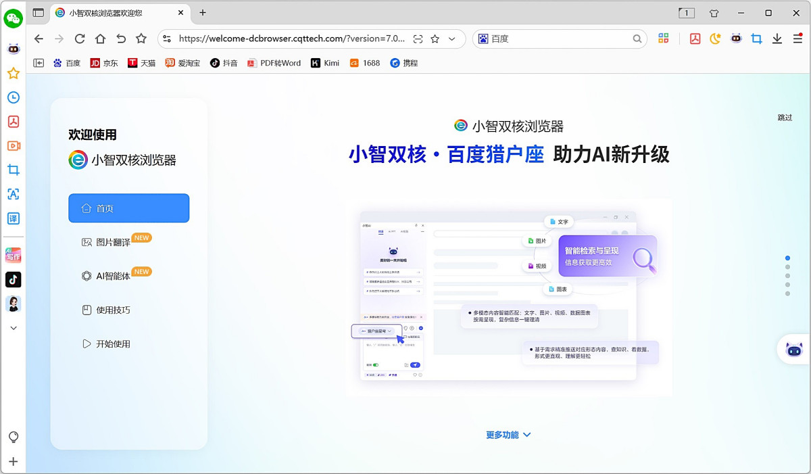Toggle dark mode with the moon icon
Image resolution: width=811 pixels, height=474 pixels.
pos(715,39)
